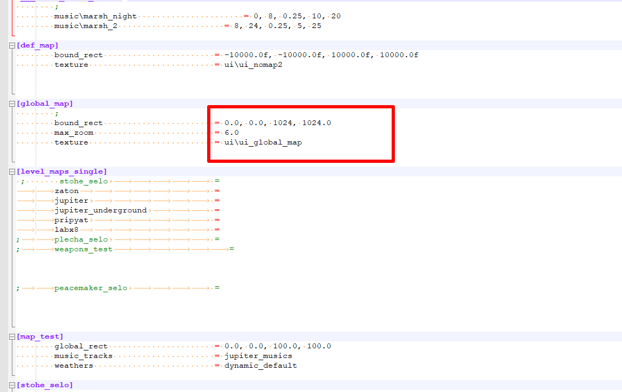Collapse the [def_map] section fold marker
The height and width of the screenshot is (392, 622).
tap(12, 46)
